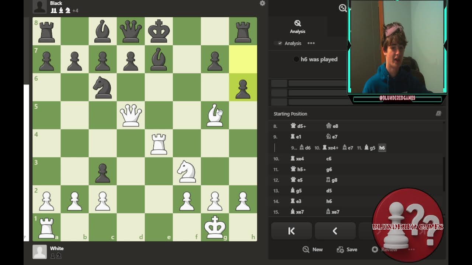This screenshot has height=265, width=472.
Task: Jump to move 10... c6
Action: point(329,159)
